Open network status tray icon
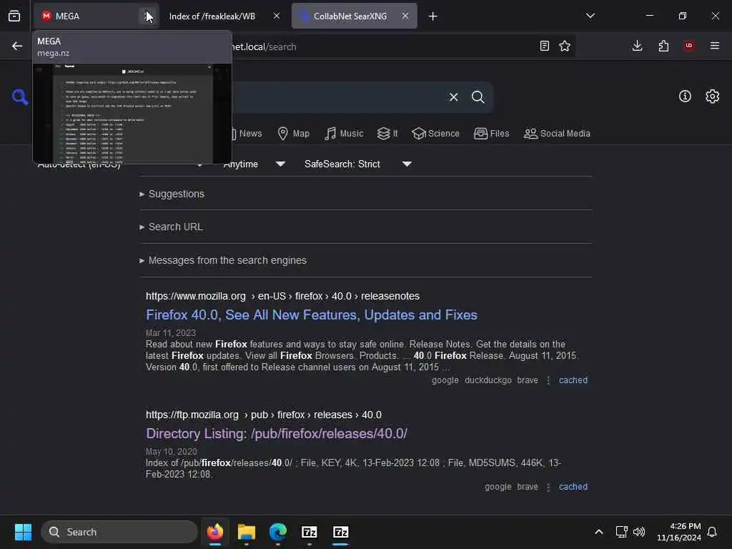The width and height of the screenshot is (732, 549). [x=621, y=532]
